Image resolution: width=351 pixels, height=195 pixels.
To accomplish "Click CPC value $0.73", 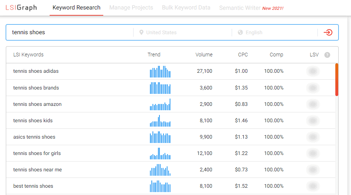I will pyautogui.click(x=241, y=170).
